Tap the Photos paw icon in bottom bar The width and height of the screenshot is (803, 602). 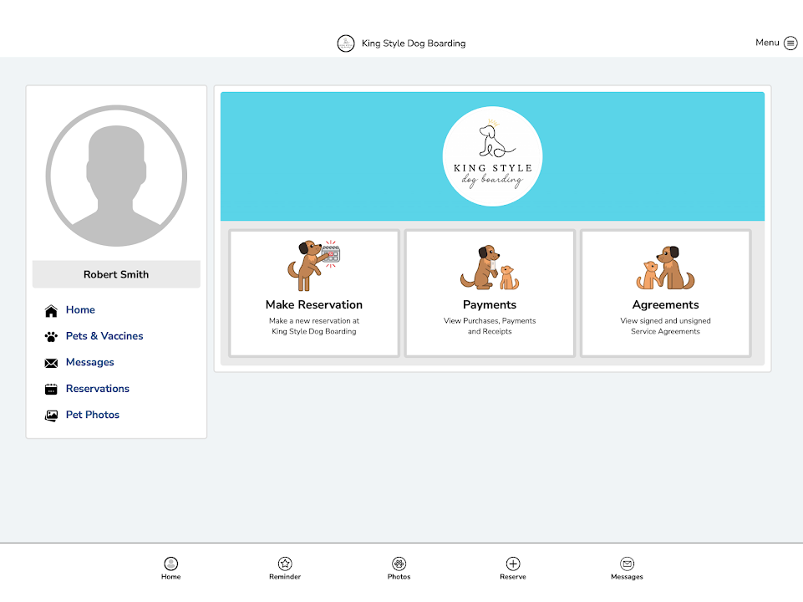(399, 564)
